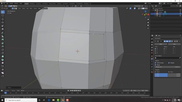Toggle X-ray display in viewport header
The image size is (182, 102).
click(x=139, y=8)
